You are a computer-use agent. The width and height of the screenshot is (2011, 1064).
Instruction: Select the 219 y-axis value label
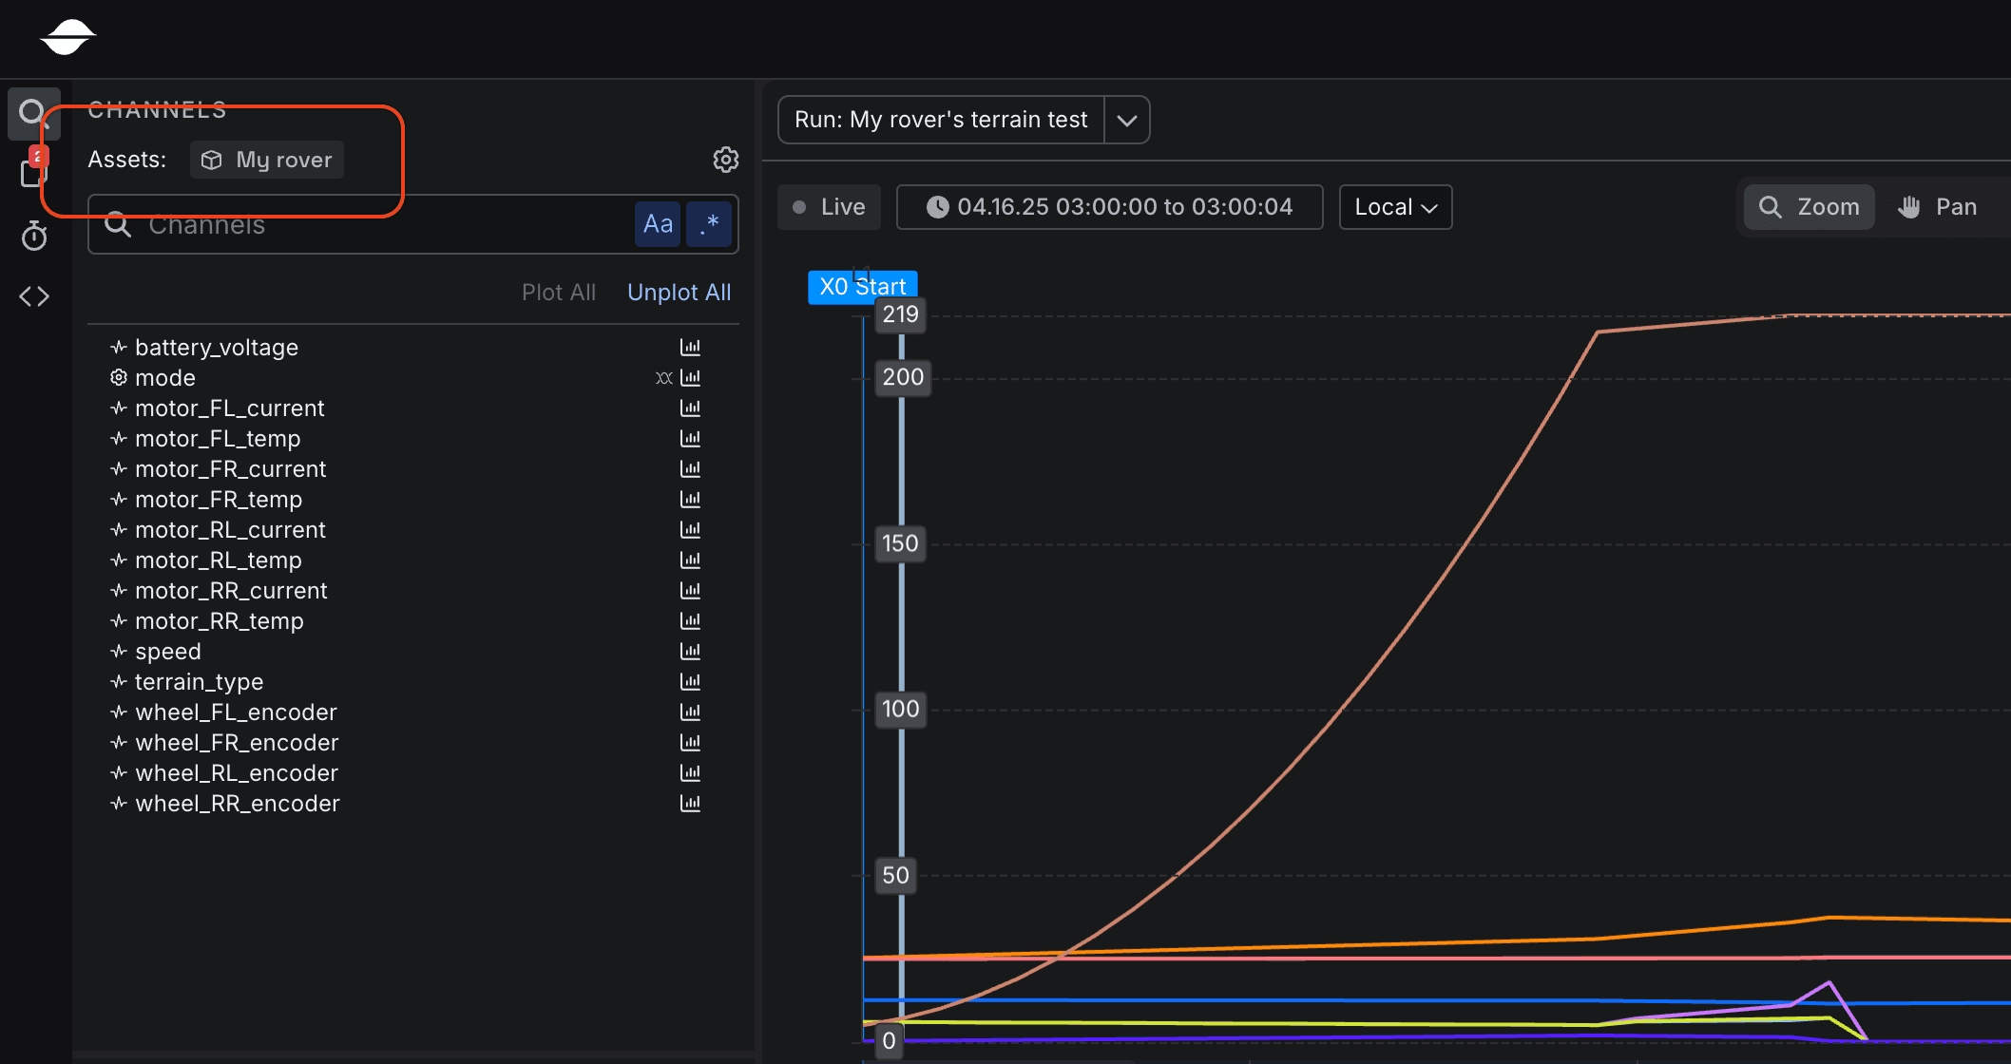click(900, 314)
